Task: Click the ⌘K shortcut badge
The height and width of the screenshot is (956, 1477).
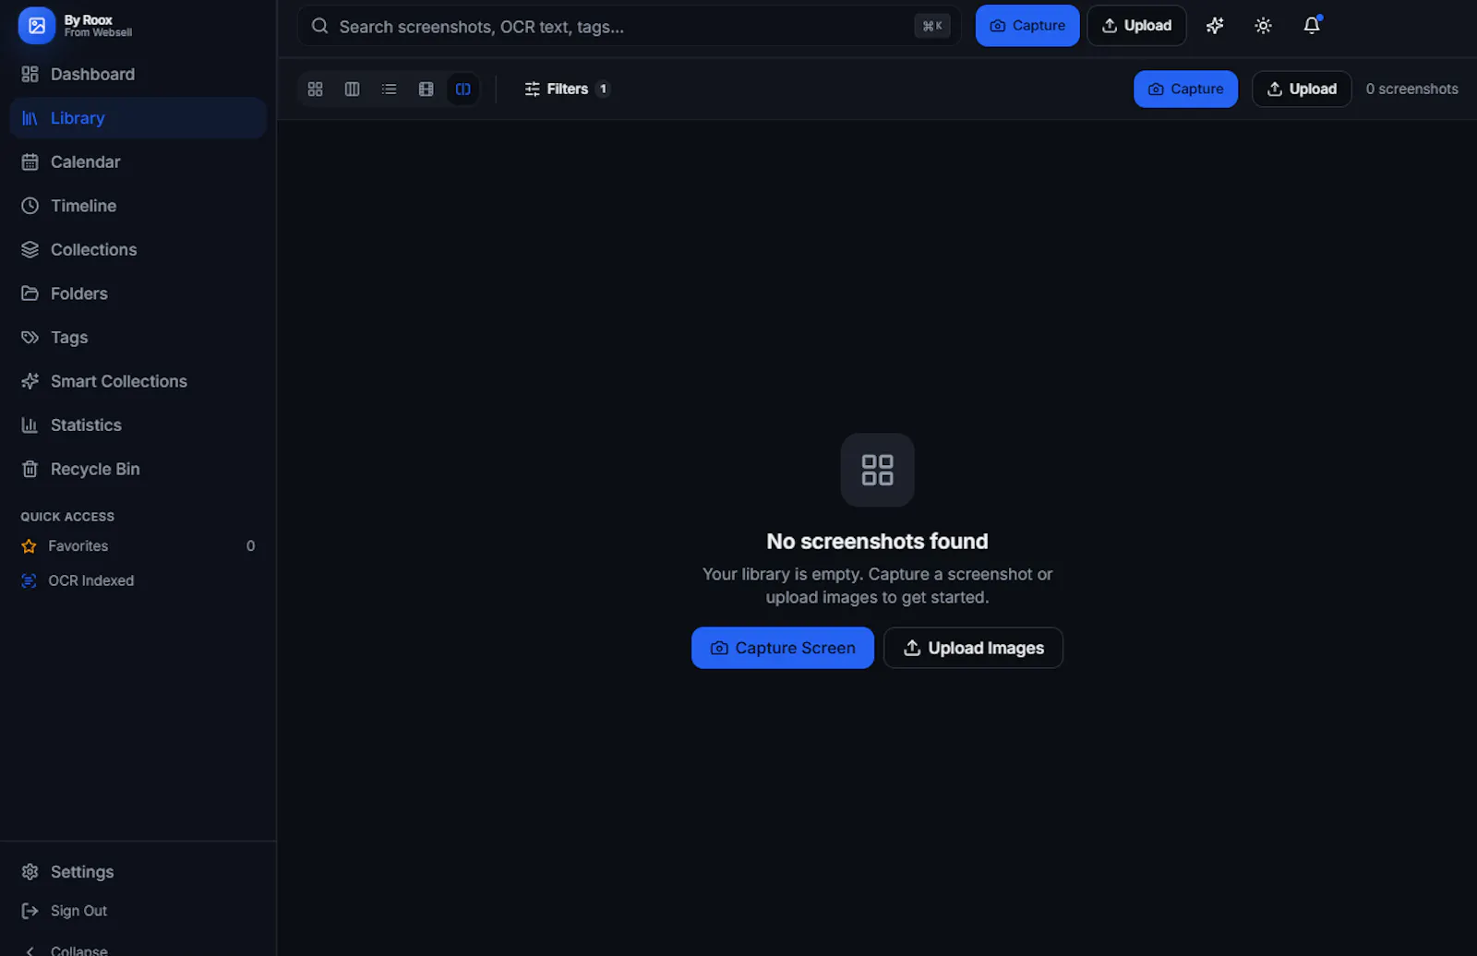Action: coord(932,26)
